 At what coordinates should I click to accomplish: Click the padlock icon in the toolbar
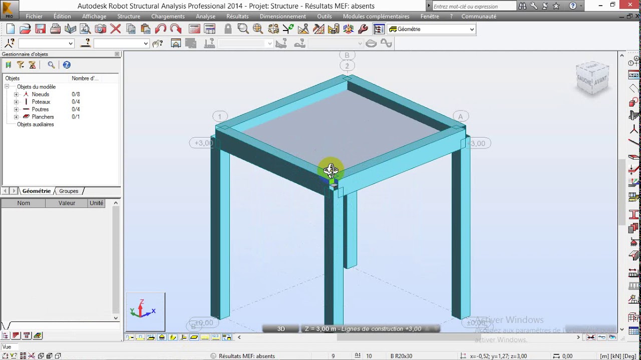228,29
